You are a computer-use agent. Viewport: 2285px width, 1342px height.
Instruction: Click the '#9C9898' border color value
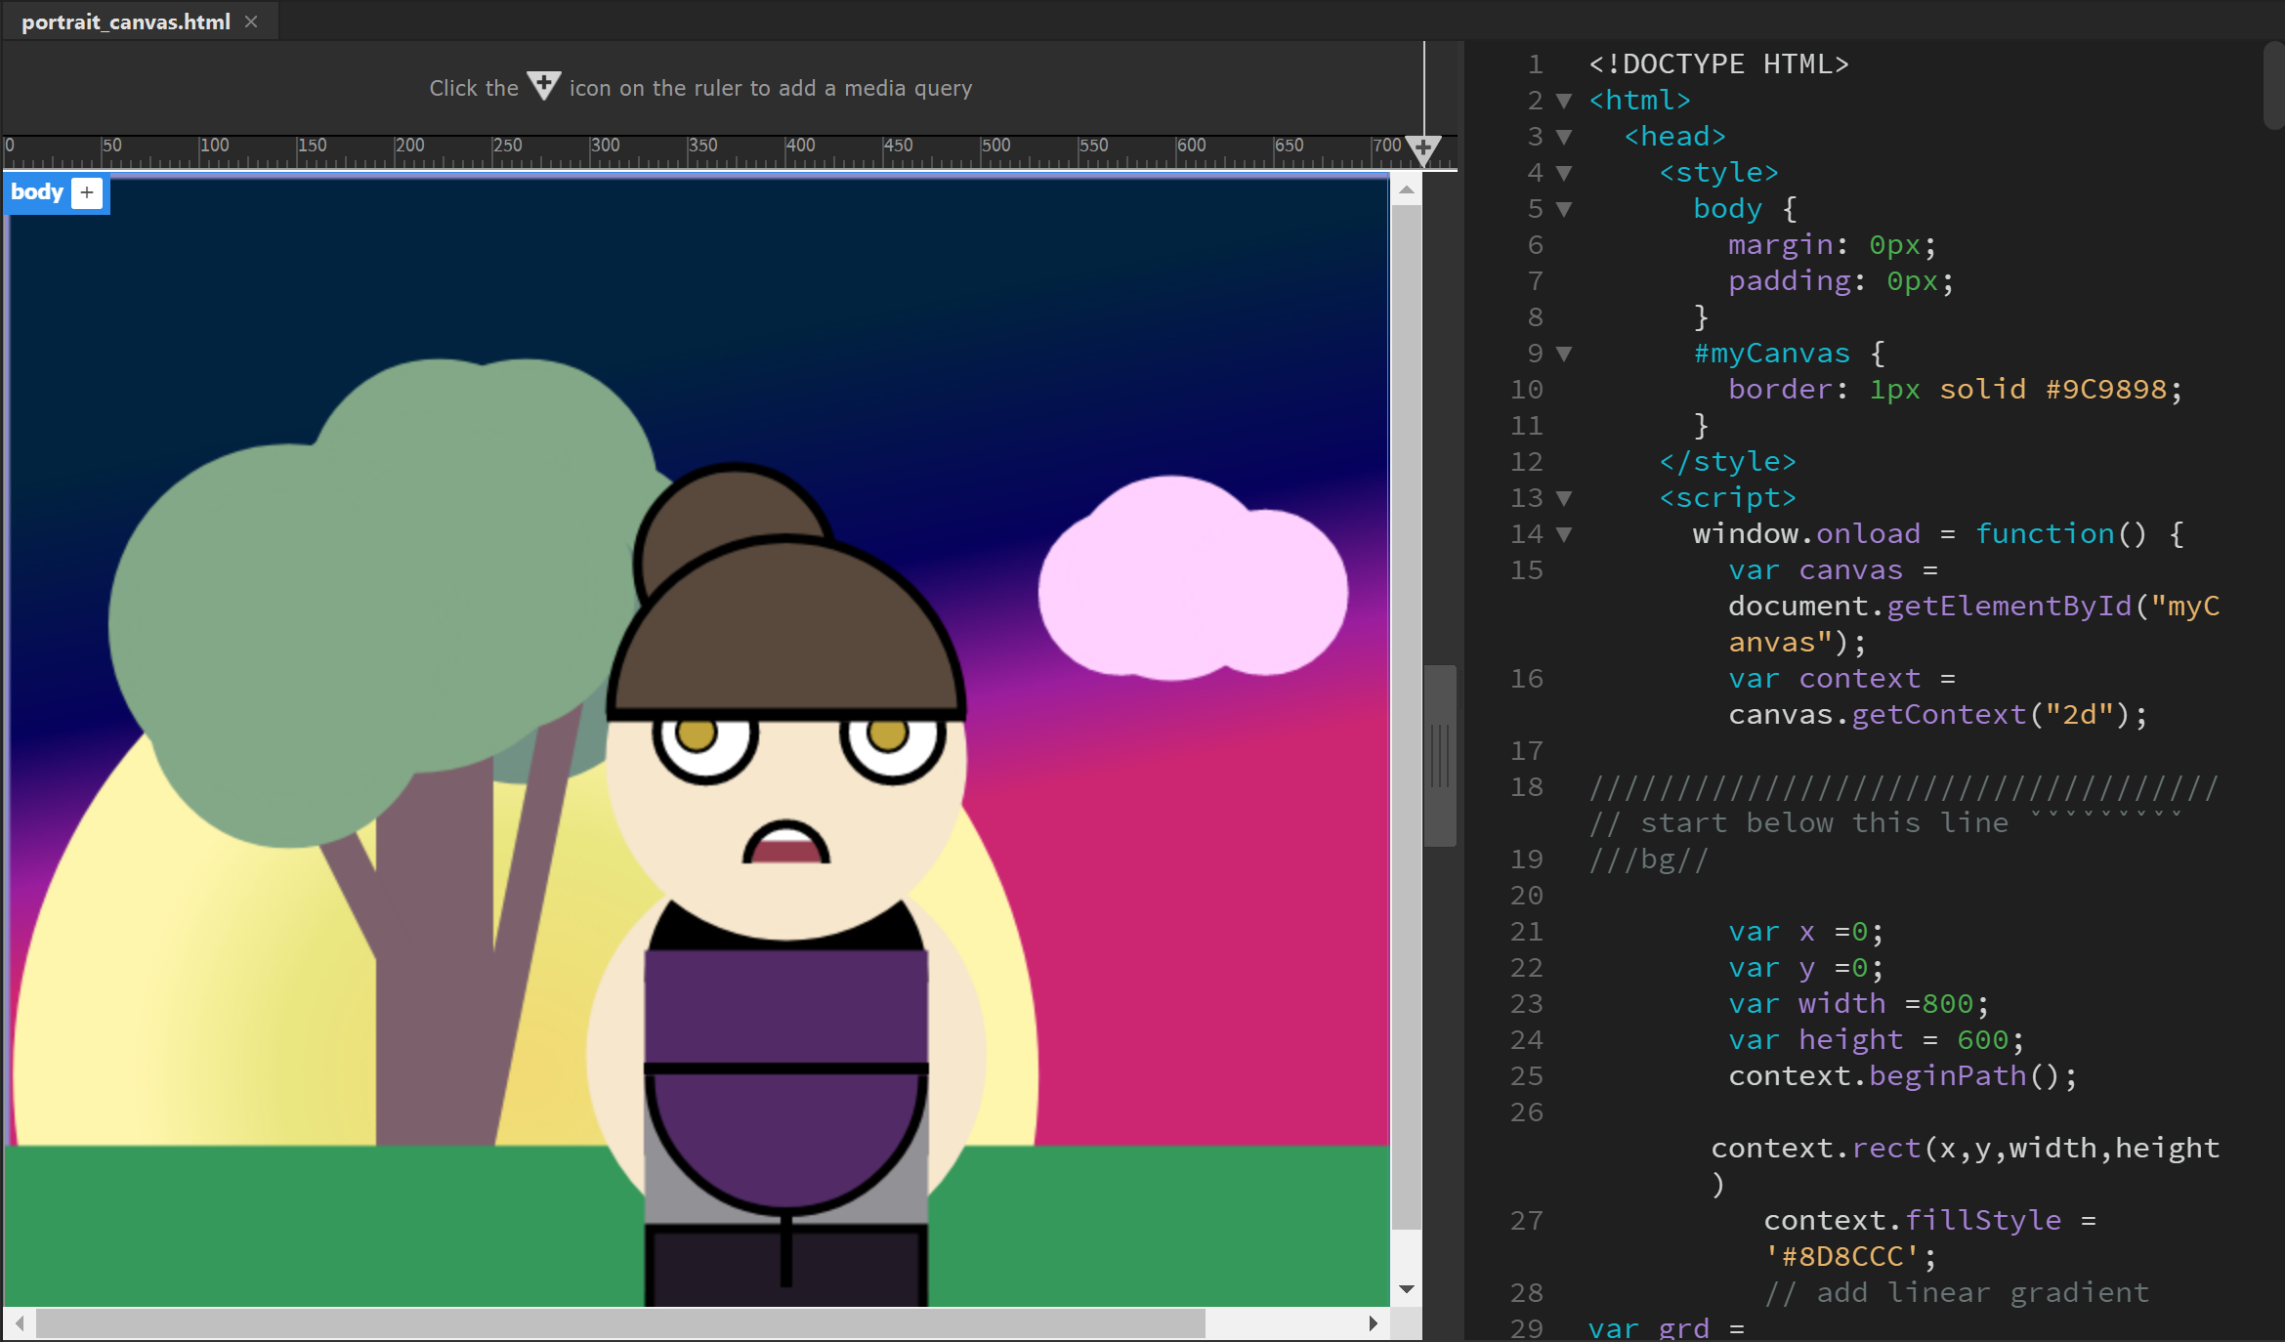point(2106,390)
